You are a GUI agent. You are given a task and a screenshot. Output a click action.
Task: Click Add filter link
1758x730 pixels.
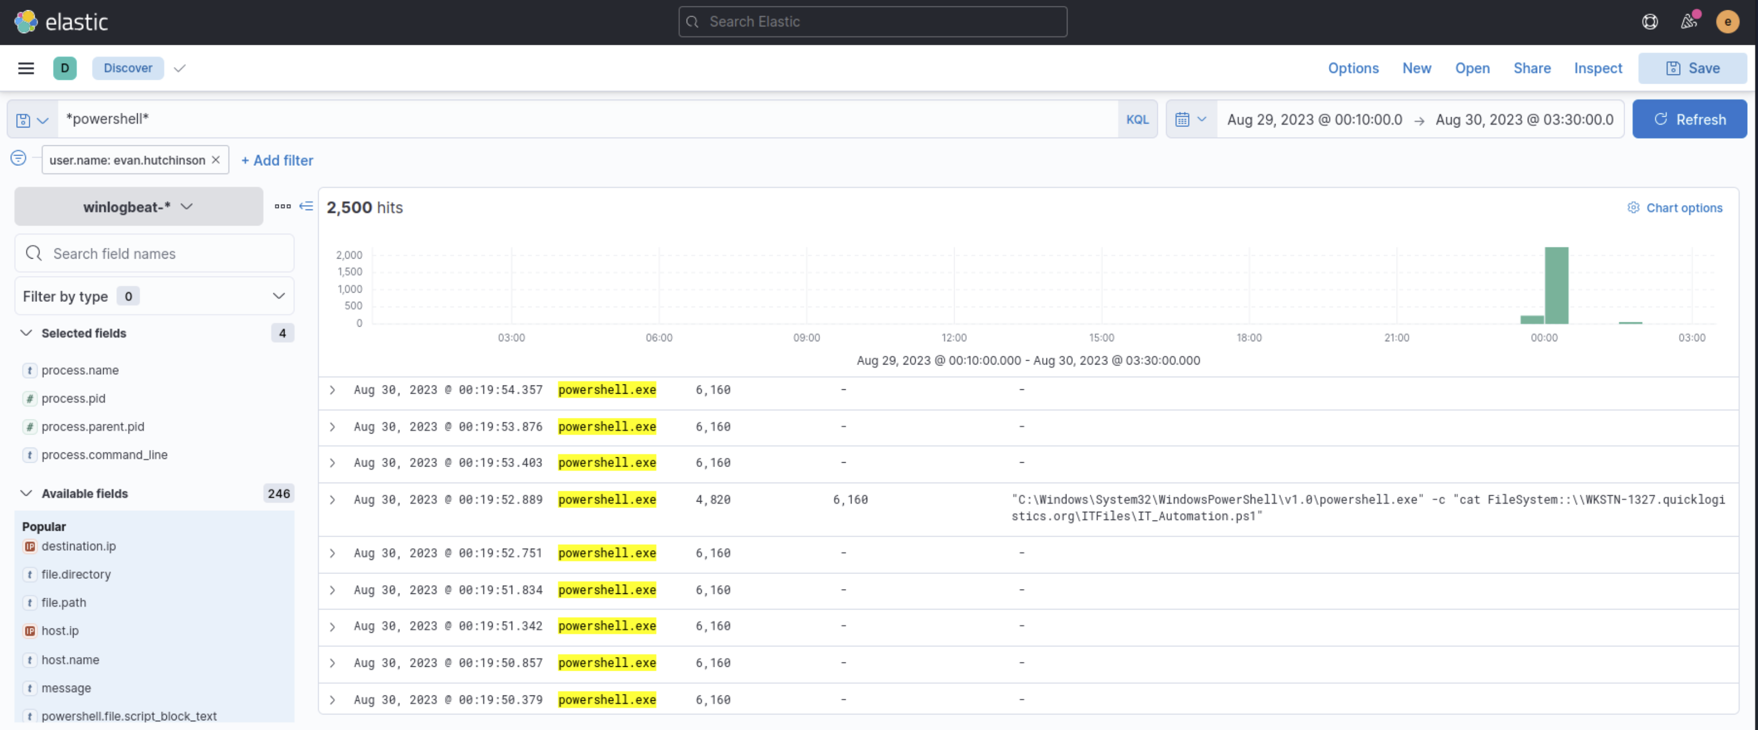[x=277, y=160]
